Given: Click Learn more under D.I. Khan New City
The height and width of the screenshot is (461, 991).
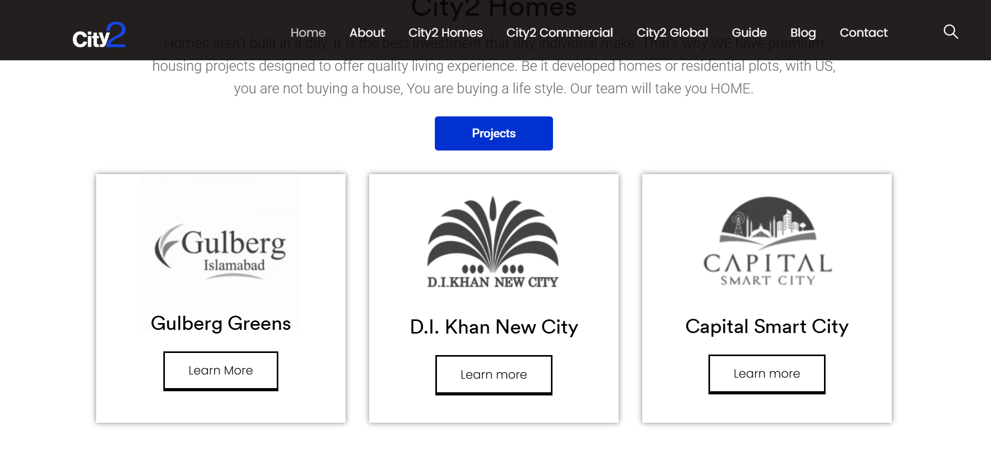Looking at the screenshot, I should [494, 374].
